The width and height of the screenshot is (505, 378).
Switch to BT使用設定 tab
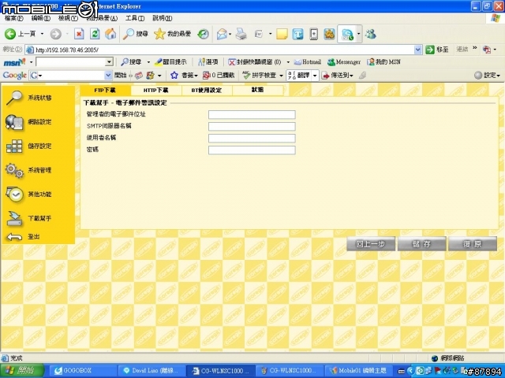coord(207,91)
